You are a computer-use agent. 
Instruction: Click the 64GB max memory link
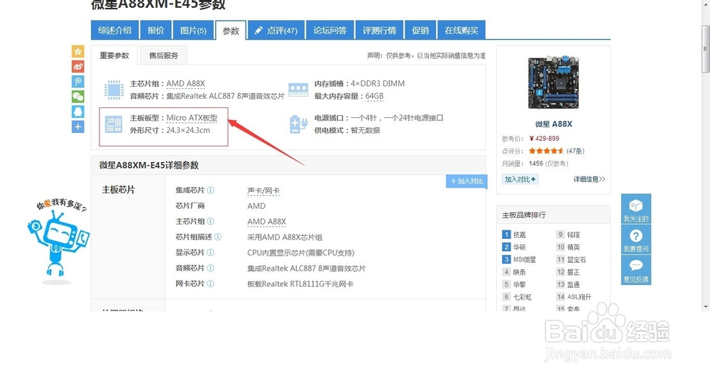374,96
